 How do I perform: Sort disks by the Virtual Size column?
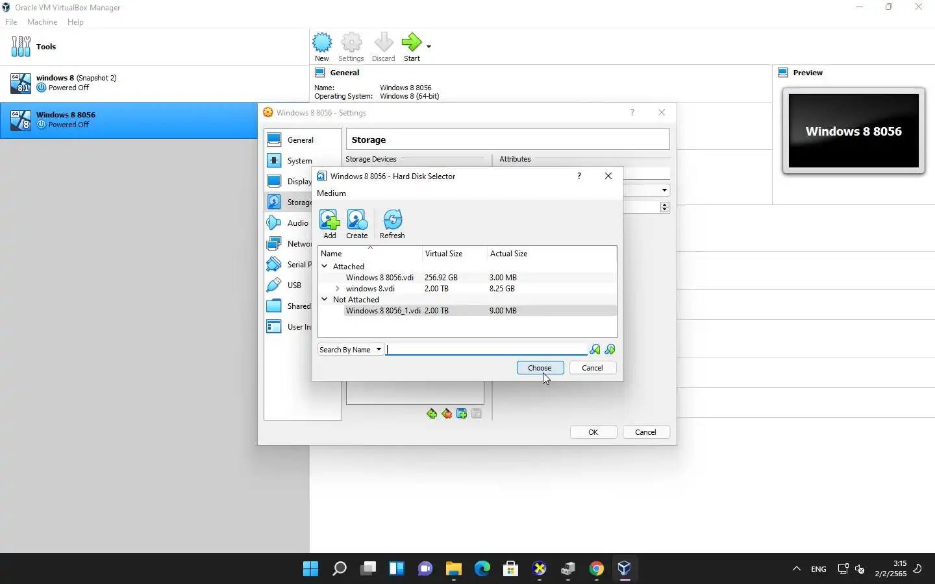[x=454, y=254]
